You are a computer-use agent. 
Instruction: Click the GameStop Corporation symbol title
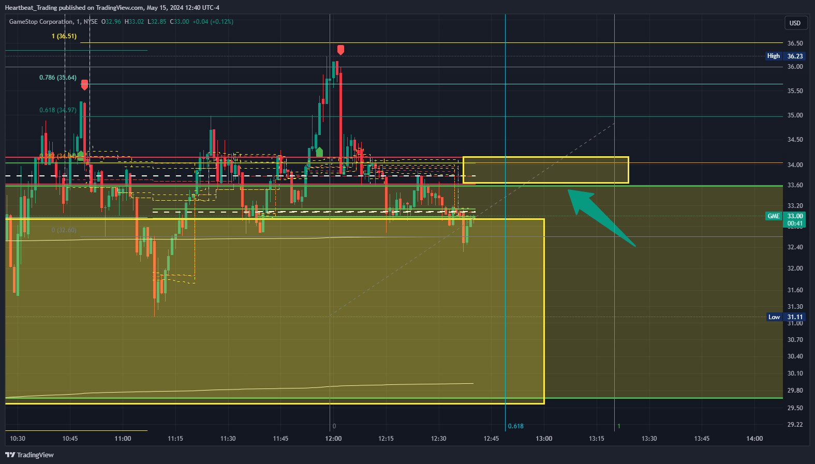click(41, 22)
